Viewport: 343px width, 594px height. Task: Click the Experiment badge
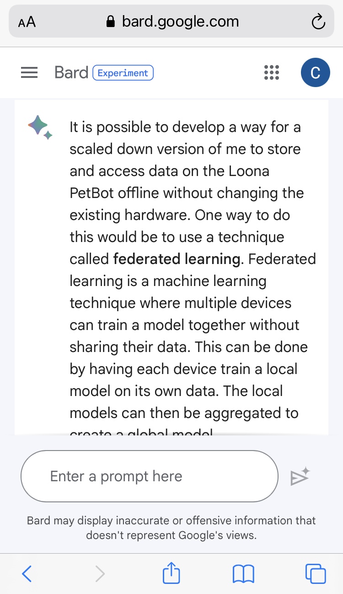click(123, 73)
